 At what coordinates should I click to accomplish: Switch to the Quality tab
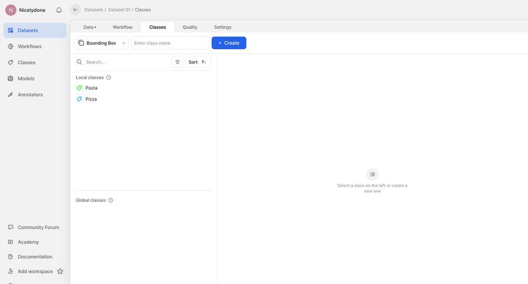[189, 27]
